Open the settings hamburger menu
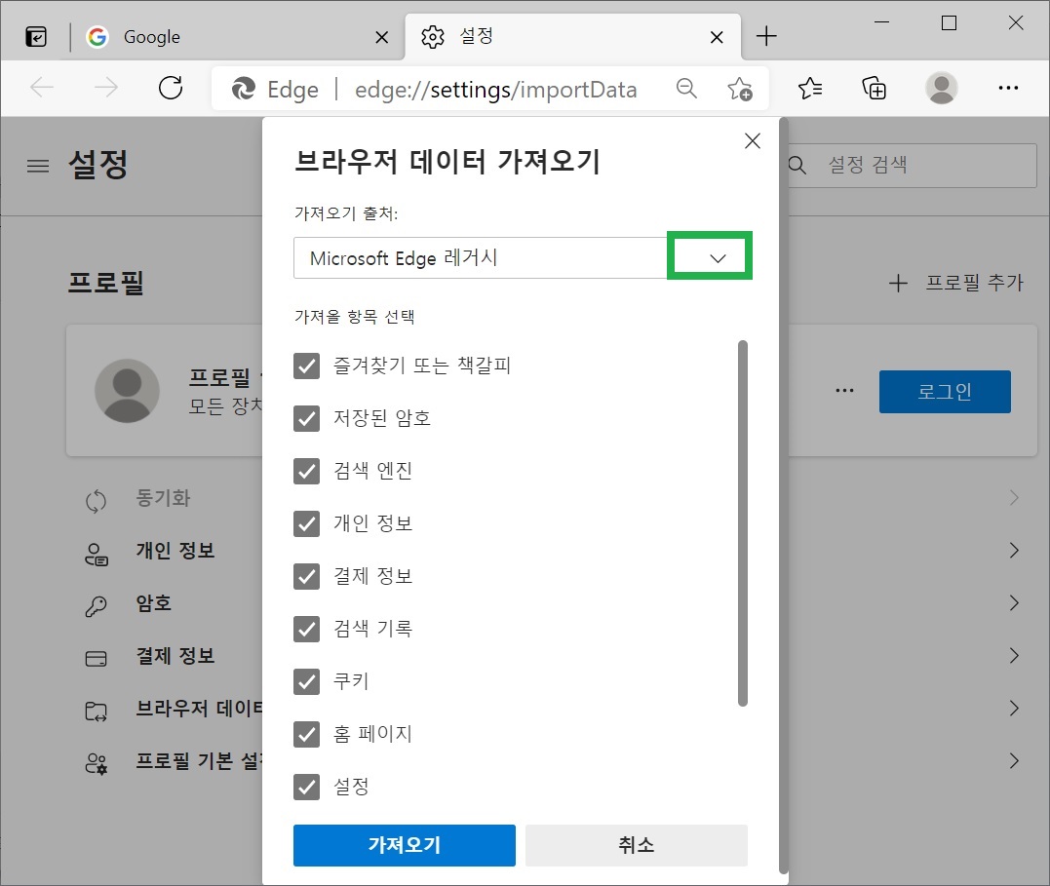This screenshot has height=886, width=1050. pos(38,166)
